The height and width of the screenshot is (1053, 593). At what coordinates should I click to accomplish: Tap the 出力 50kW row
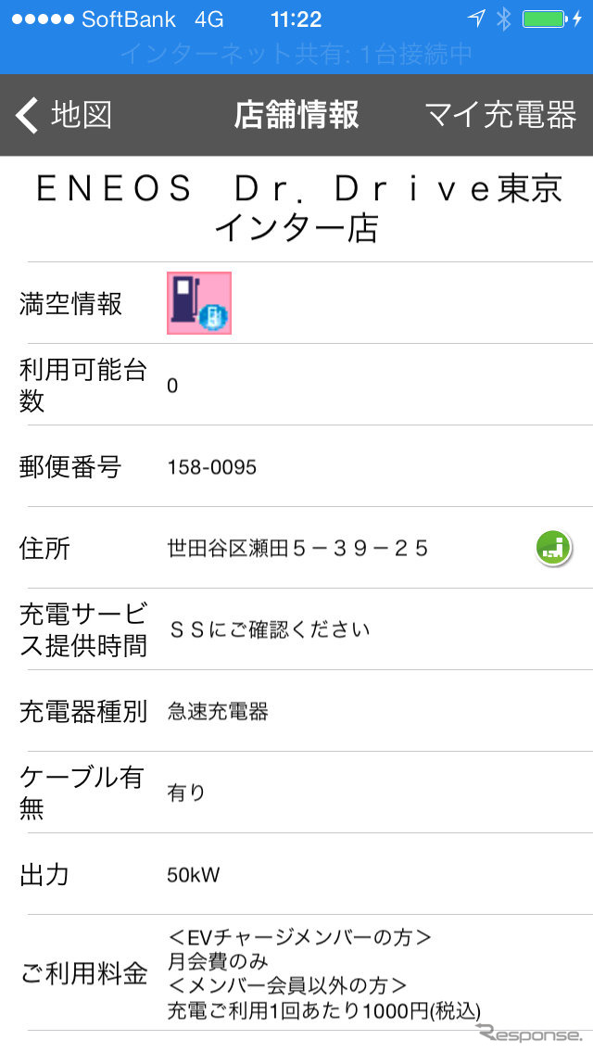[x=296, y=874]
